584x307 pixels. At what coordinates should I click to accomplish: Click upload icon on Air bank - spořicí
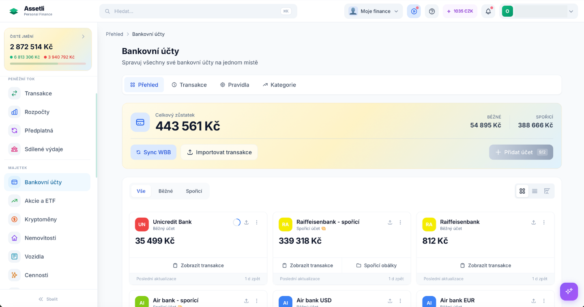(246, 301)
